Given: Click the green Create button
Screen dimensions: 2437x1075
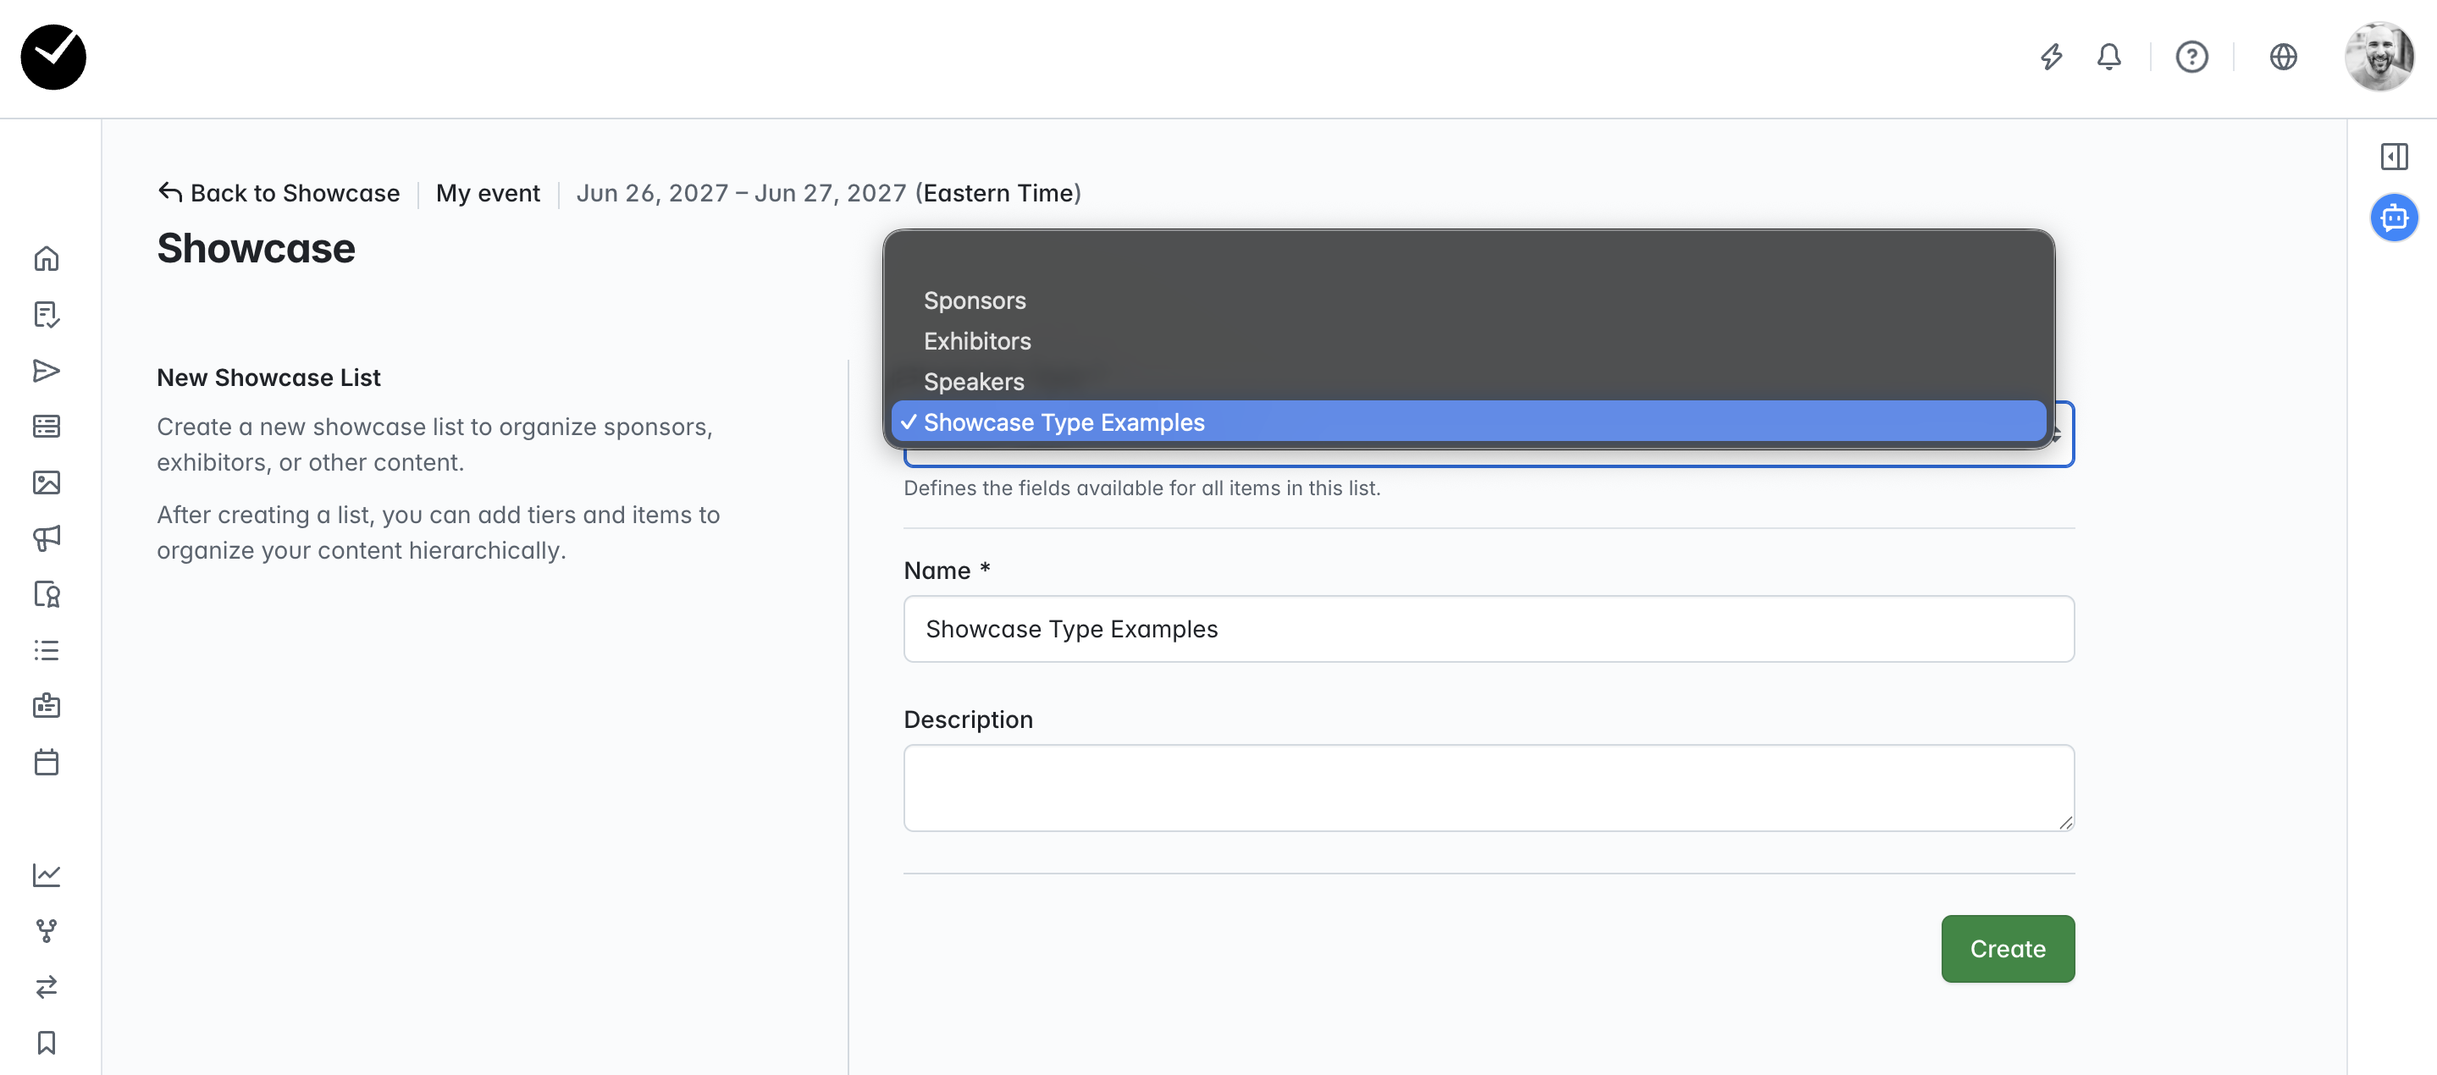Looking at the screenshot, I should point(2008,948).
